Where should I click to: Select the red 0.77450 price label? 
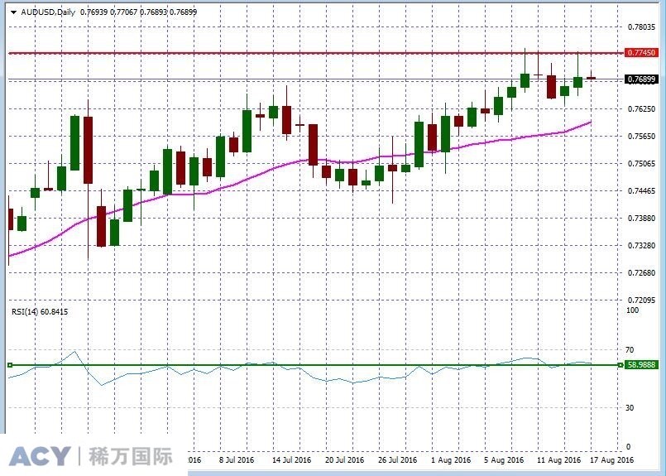[641, 53]
